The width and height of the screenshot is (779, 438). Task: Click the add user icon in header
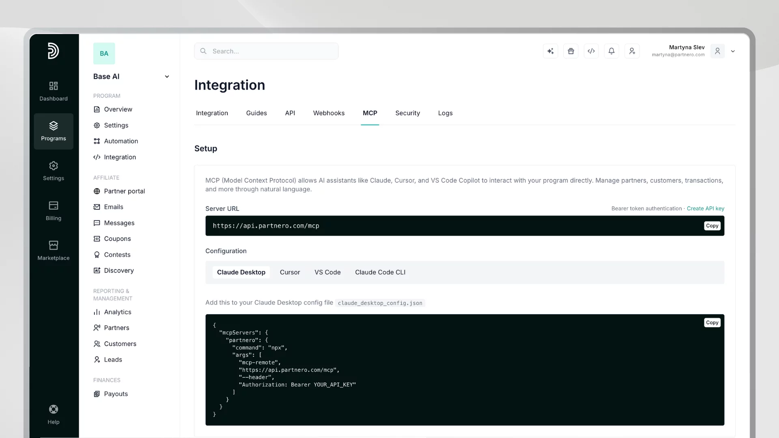coord(632,51)
